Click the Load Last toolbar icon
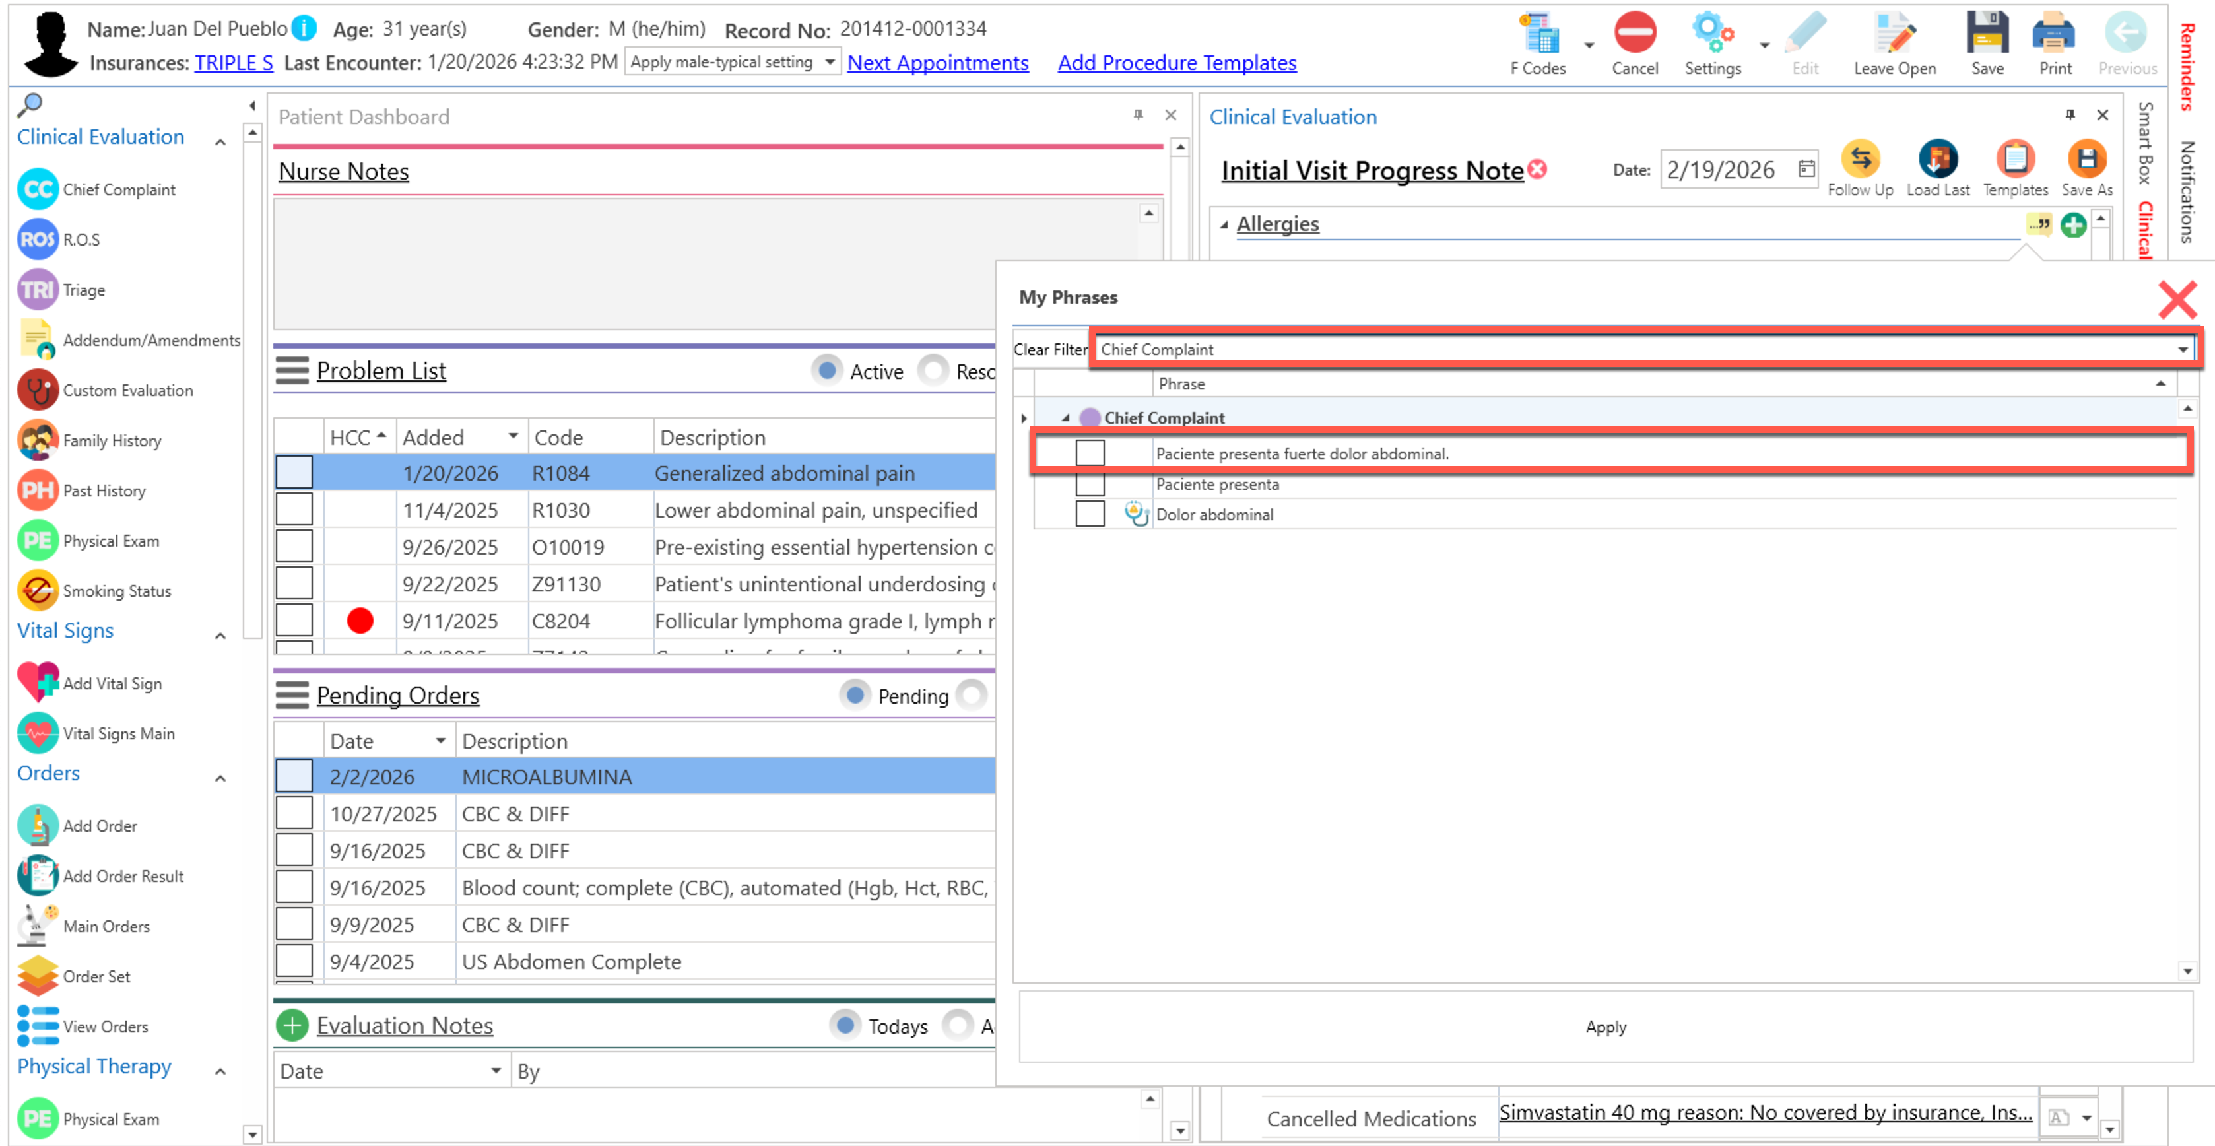The height and width of the screenshot is (1146, 2215). [1937, 160]
